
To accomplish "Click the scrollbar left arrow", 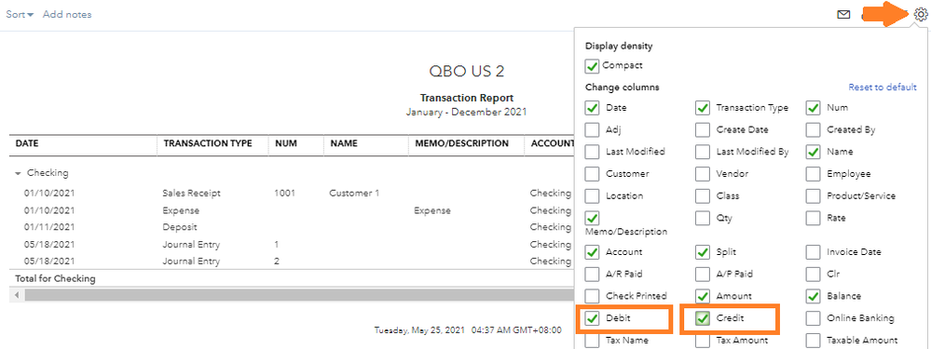I will click(17, 295).
